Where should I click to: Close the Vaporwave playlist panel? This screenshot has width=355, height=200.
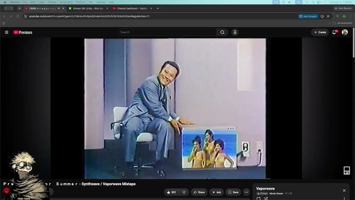pyautogui.click(x=344, y=191)
